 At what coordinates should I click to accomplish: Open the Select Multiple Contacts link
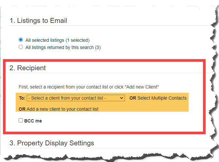162,98
